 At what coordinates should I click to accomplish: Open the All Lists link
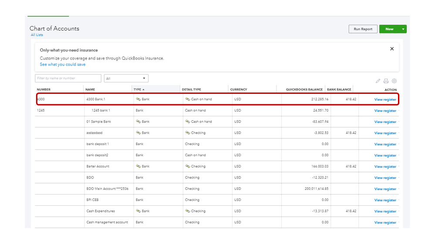click(x=37, y=35)
